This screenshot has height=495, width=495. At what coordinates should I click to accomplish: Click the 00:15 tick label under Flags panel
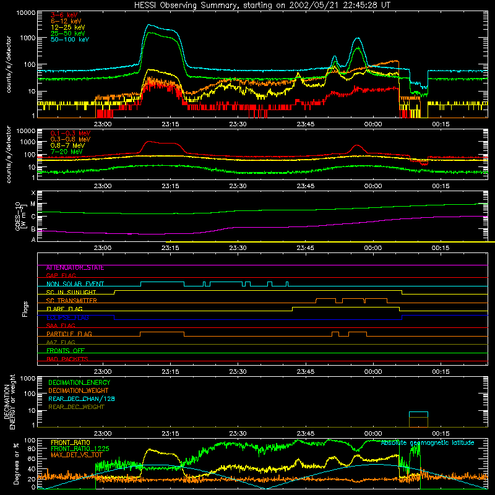pos(441,372)
